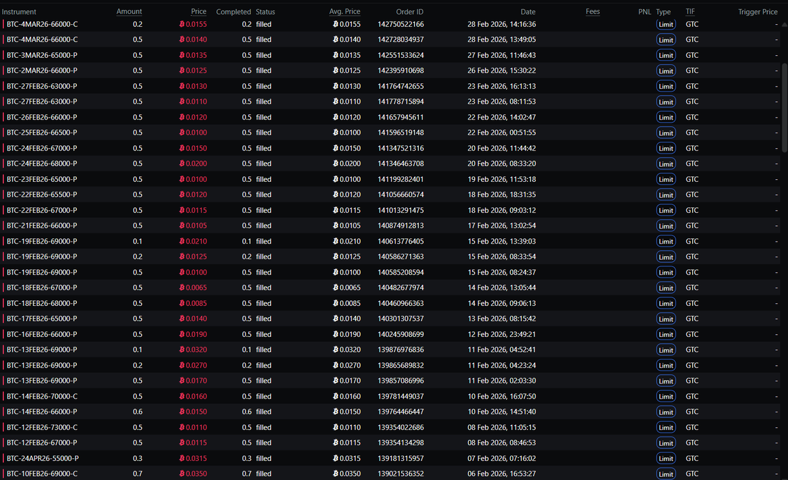Sort orders by Date column header

(528, 12)
